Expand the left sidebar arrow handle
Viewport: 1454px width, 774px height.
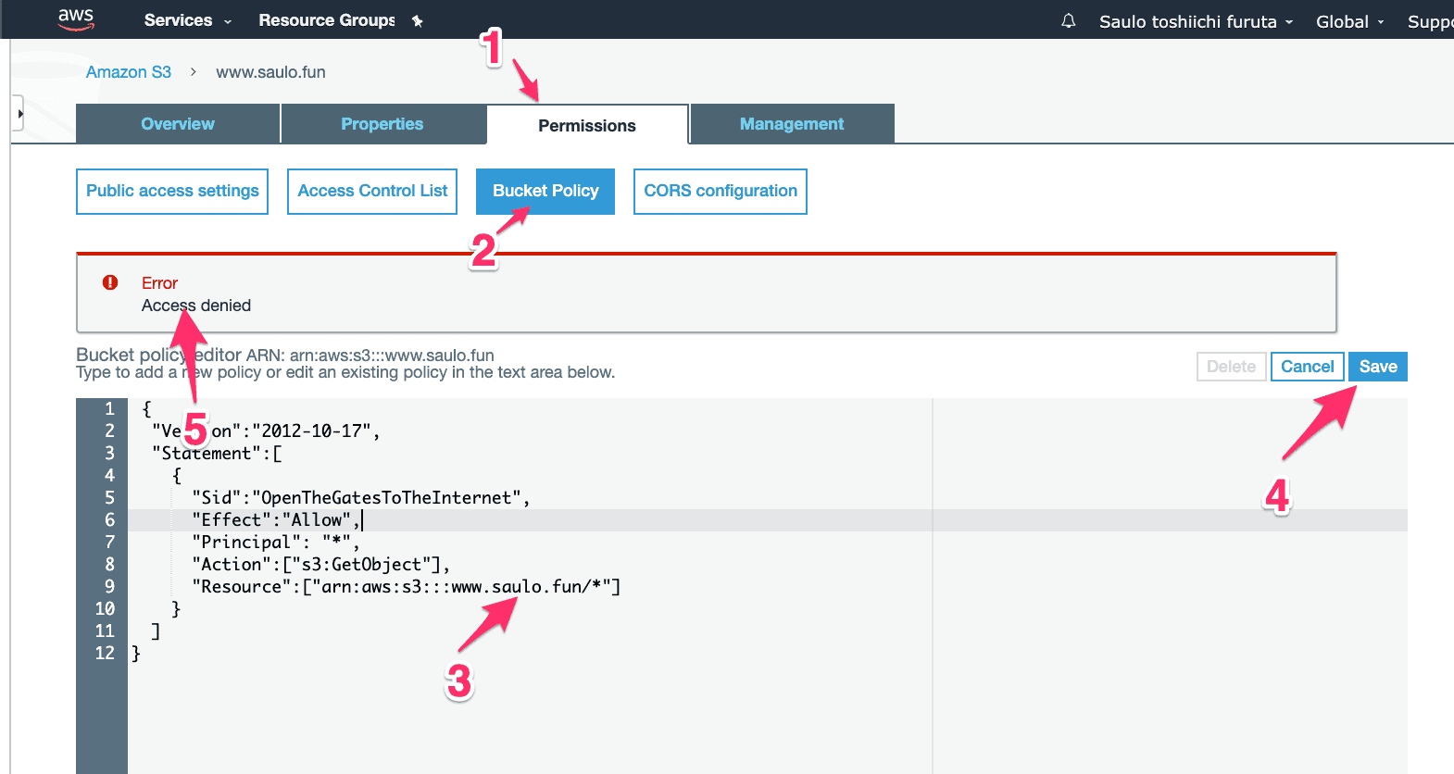pyautogui.click(x=19, y=115)
